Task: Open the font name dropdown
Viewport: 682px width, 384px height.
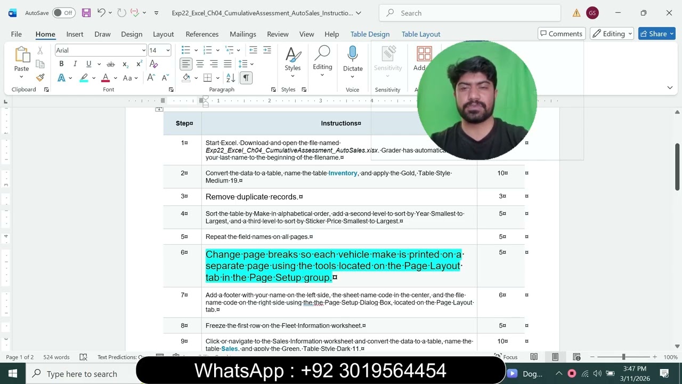Action: (x=143, y=50)
